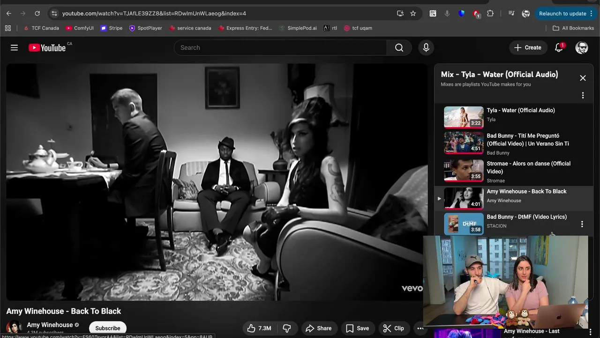Click the install app icon in address bar
The width and height of the screenshot is (600, 338).
pos(400,14)
